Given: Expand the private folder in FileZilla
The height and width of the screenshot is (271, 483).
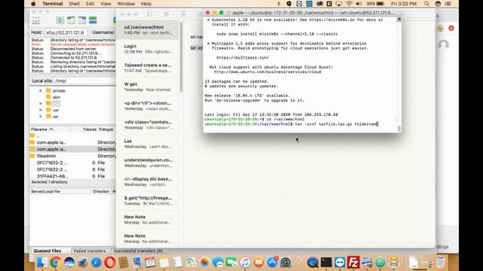Looking at the screenshot, I should tap(41, 90).
